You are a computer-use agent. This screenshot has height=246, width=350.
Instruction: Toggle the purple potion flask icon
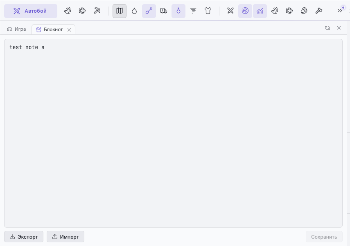[x=178, y=11]
